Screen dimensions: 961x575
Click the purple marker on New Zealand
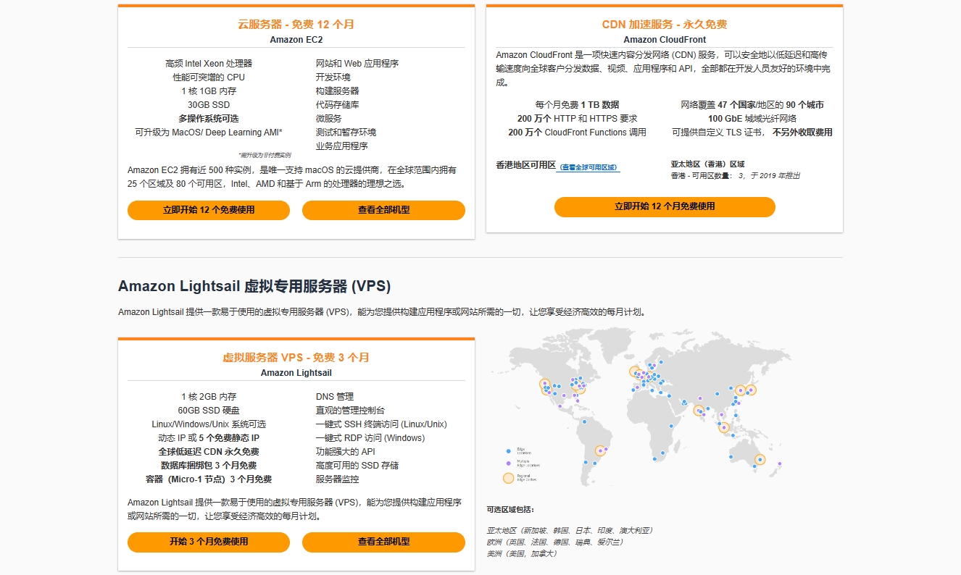tap(780, 463)
